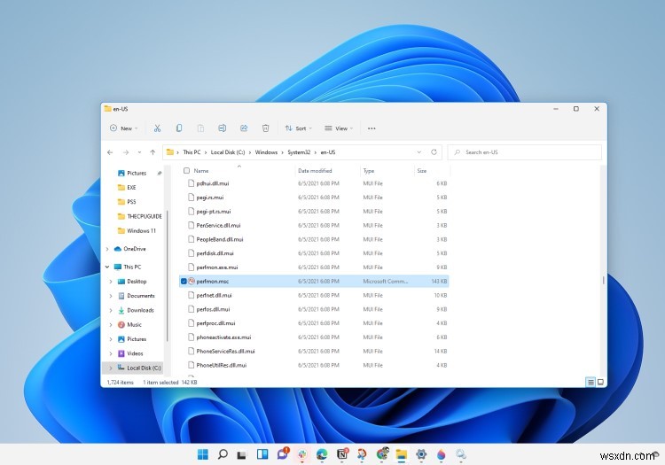Viewport: 665px width, 465px height.
Task: Click Windows in address breadcrumb
Action: pos(266,152)
